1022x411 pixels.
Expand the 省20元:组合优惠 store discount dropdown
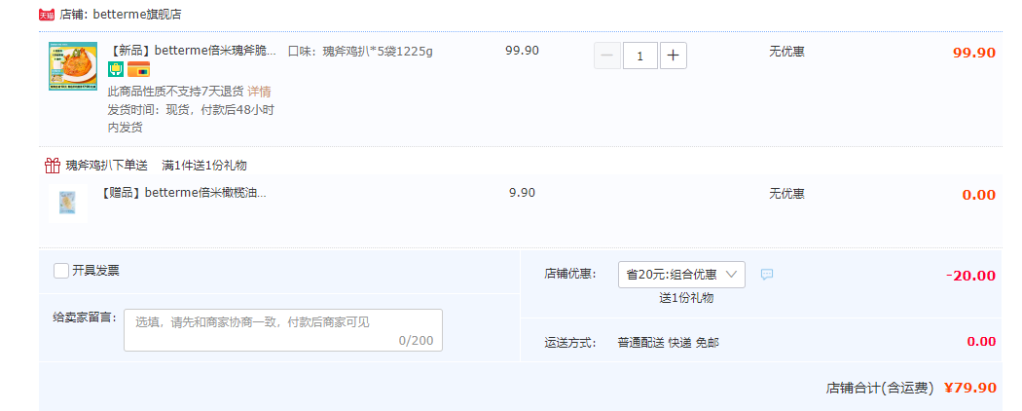tap(681, 275)
